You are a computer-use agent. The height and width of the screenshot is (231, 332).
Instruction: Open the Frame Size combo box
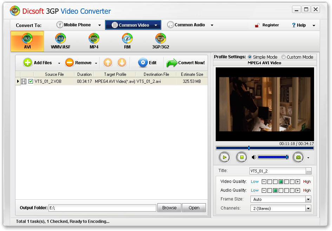pyautogui.click(x=281, y=199)
